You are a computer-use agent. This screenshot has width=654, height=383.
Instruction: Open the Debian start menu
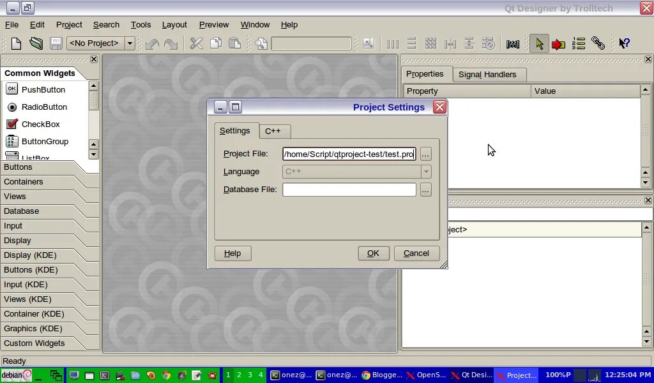[x=17, y=375]
